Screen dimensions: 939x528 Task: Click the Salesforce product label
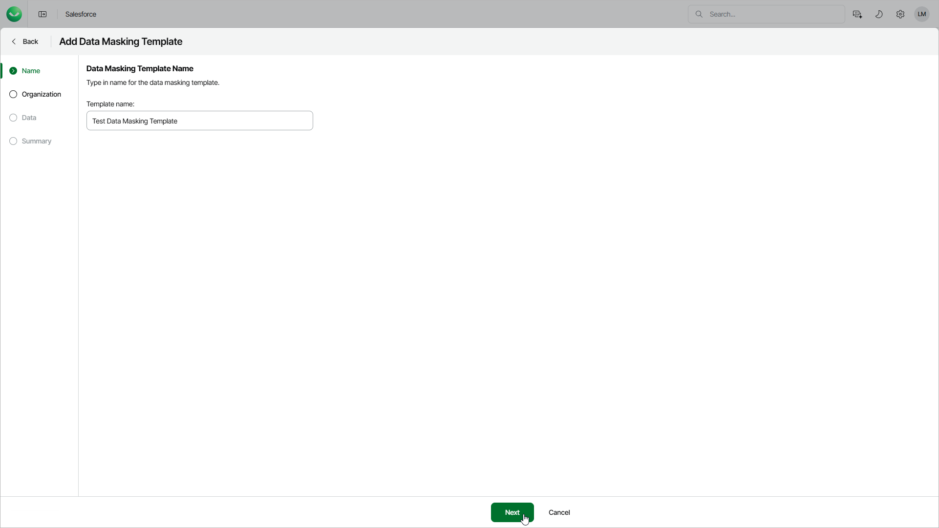click(81, 14)
